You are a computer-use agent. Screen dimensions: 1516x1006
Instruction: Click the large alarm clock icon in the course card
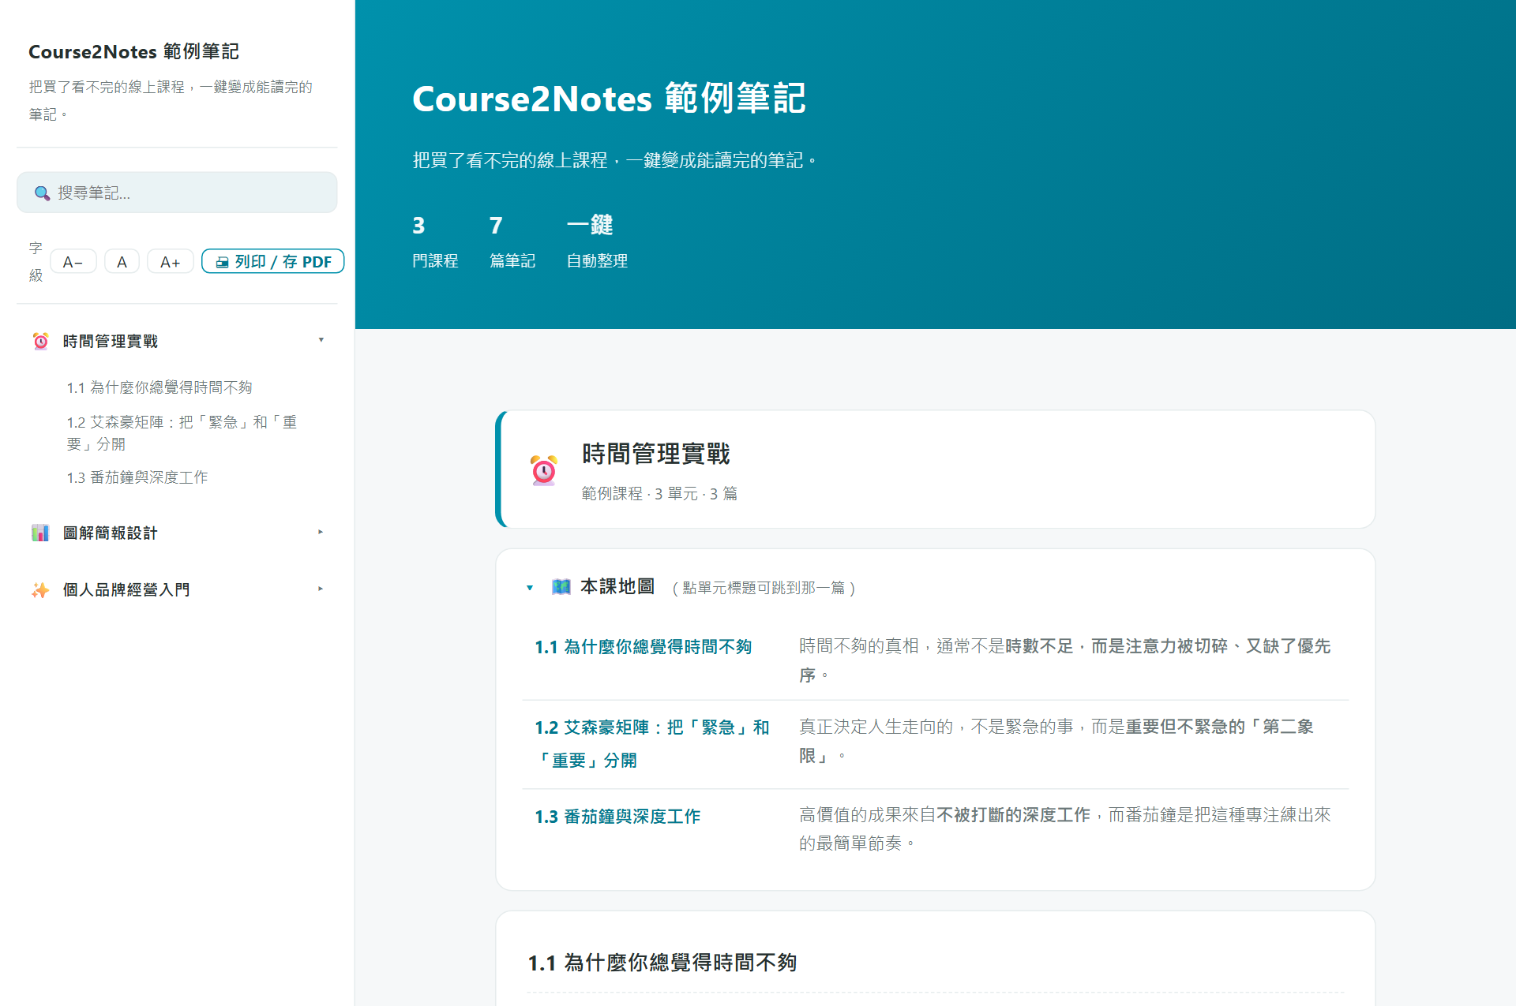pyautogui.click(x=544, y=469)
